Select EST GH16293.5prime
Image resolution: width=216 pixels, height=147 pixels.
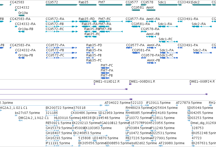click(x=59, y=138)
